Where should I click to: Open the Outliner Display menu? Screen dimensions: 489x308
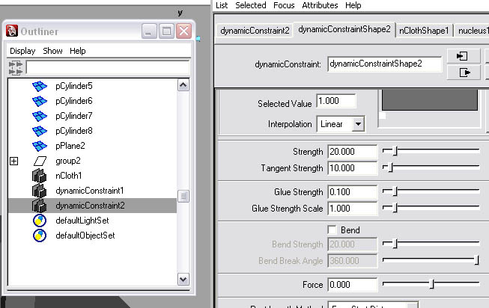click(x=22, y=51)
